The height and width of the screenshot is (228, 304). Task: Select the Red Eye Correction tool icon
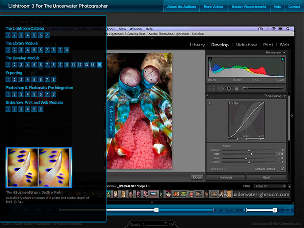click(x=229, y=88)
